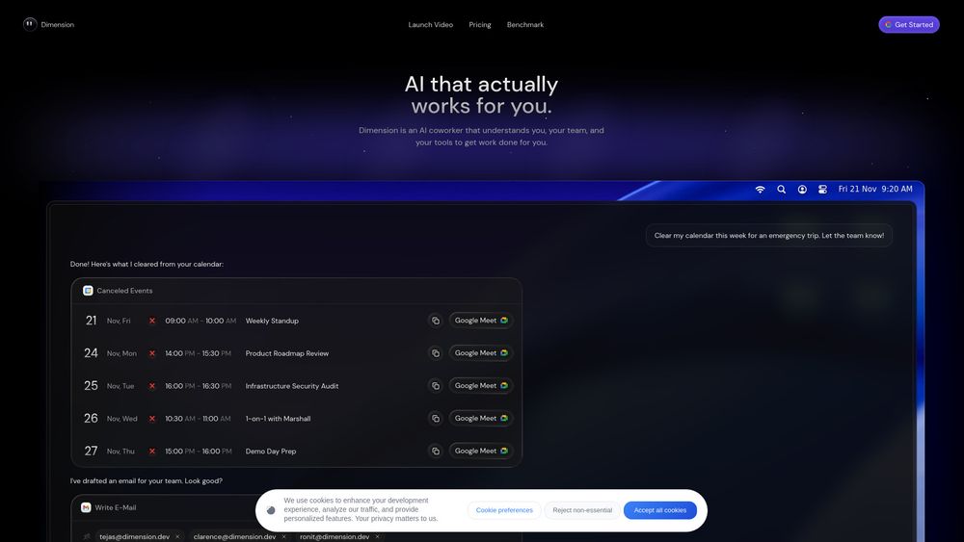
Task: Remove clarence@dimension.dev recipient chip
Action: [x=283, y=536]
